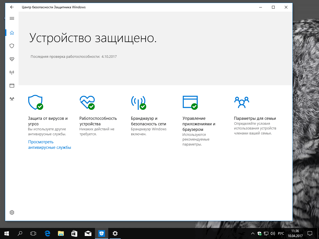Expand the navigation hamburger menu
319x239 pixels.
point(12,18)
